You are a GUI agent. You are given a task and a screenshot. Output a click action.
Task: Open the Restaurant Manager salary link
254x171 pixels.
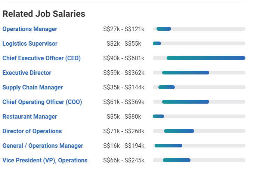(x=30, y=116)
